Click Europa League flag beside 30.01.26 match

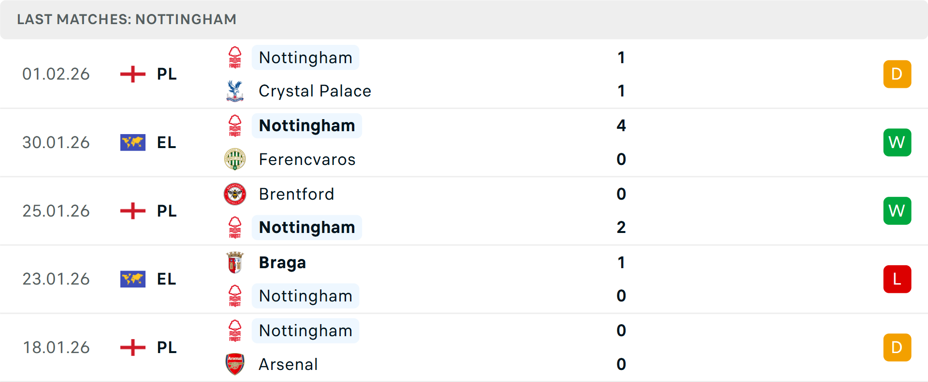(x=133, y=142)
